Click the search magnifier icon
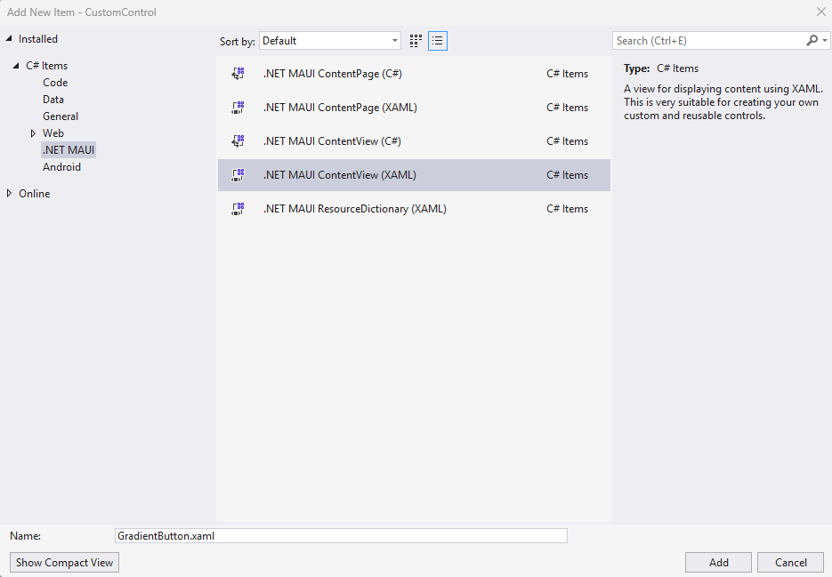The height and width of the screenshot is (577, 832). [x=811, y=40]
